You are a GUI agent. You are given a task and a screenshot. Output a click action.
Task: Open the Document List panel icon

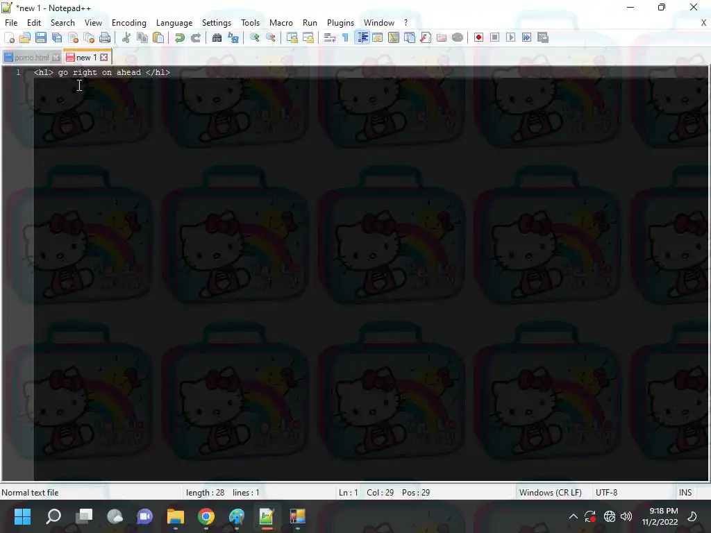[x=410, y=37]
